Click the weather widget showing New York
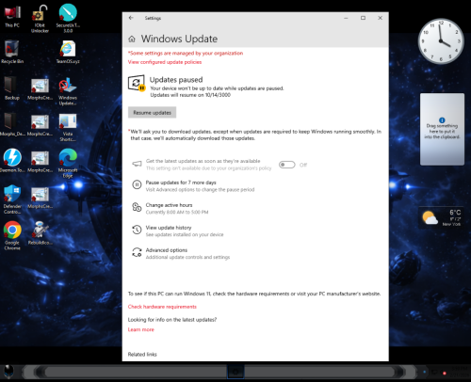The width and height of the screenshot is (471, 382). [x=442, y=218]
